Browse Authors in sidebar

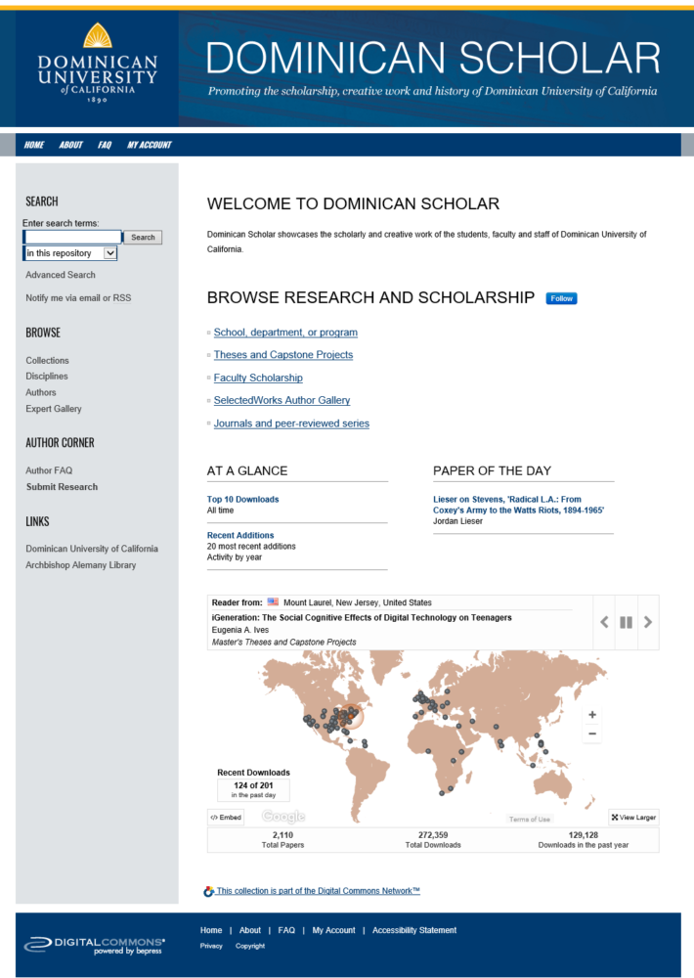coord(40,392)
